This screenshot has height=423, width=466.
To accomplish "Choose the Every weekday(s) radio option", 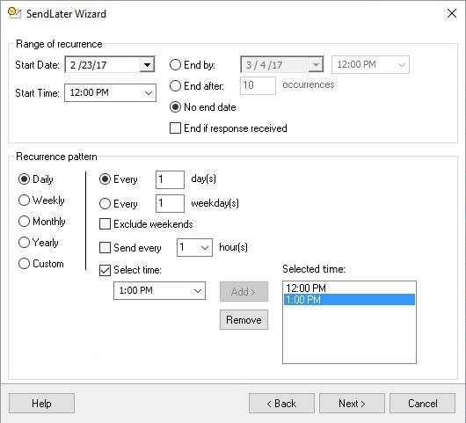I will pos(105,204).
